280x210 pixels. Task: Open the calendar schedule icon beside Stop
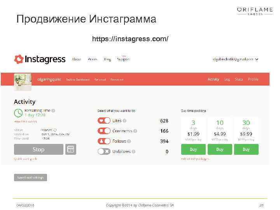71,149
